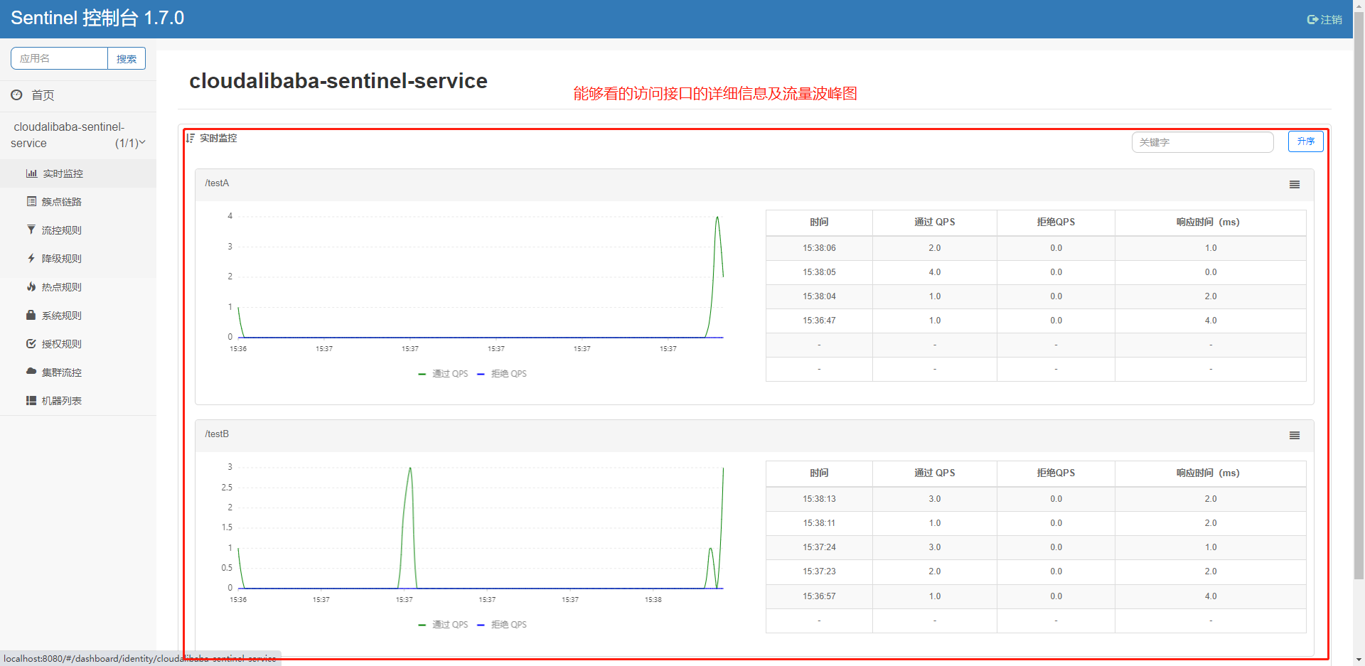Click the table icon for 机器列表

click(x=31, y=401)
